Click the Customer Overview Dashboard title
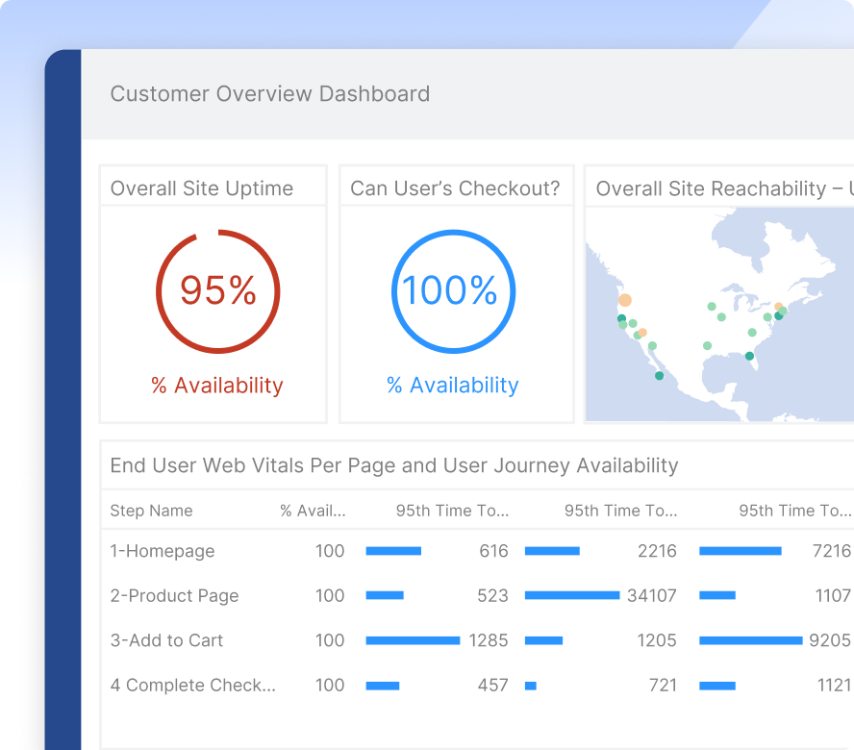 (269, 93)
